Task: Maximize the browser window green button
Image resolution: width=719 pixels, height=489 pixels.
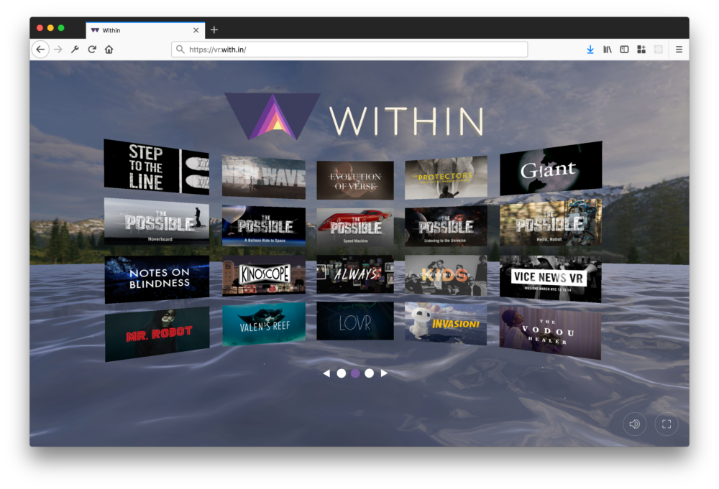Action: click(61, 28)
